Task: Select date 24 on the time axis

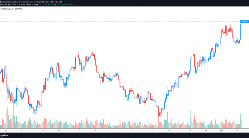Action: click(21, 131)
